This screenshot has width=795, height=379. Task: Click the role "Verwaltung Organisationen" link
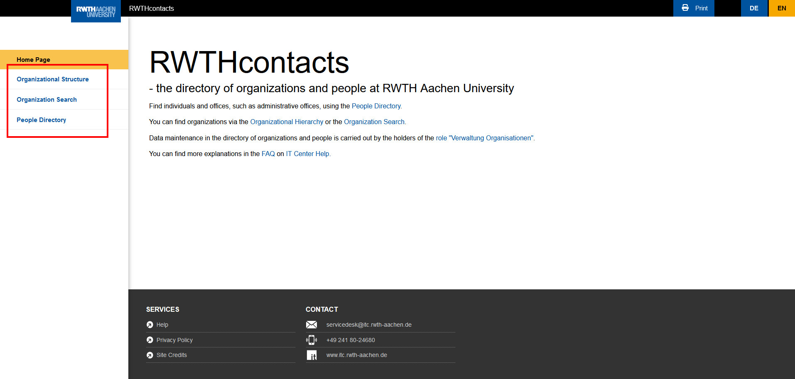(485, 138)
